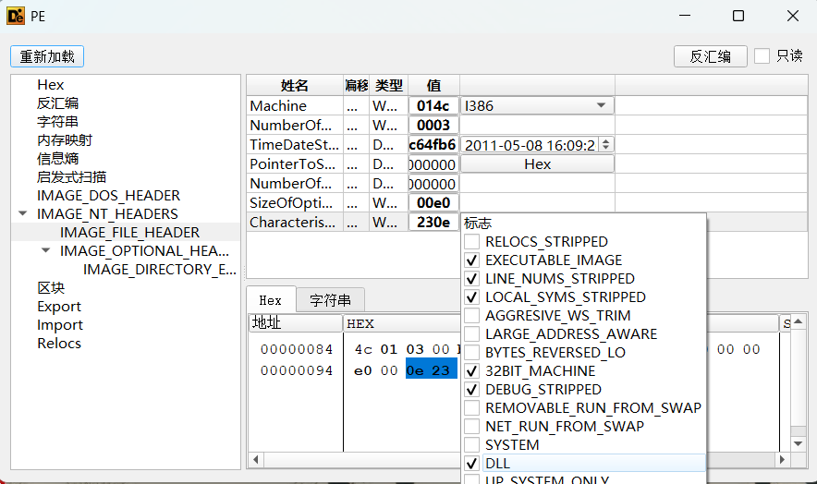The width and height of the screenshot is (817, 484).
Task: Check the AGGRESIVE_WS_TRIM flag
Action: click(472, 316)
